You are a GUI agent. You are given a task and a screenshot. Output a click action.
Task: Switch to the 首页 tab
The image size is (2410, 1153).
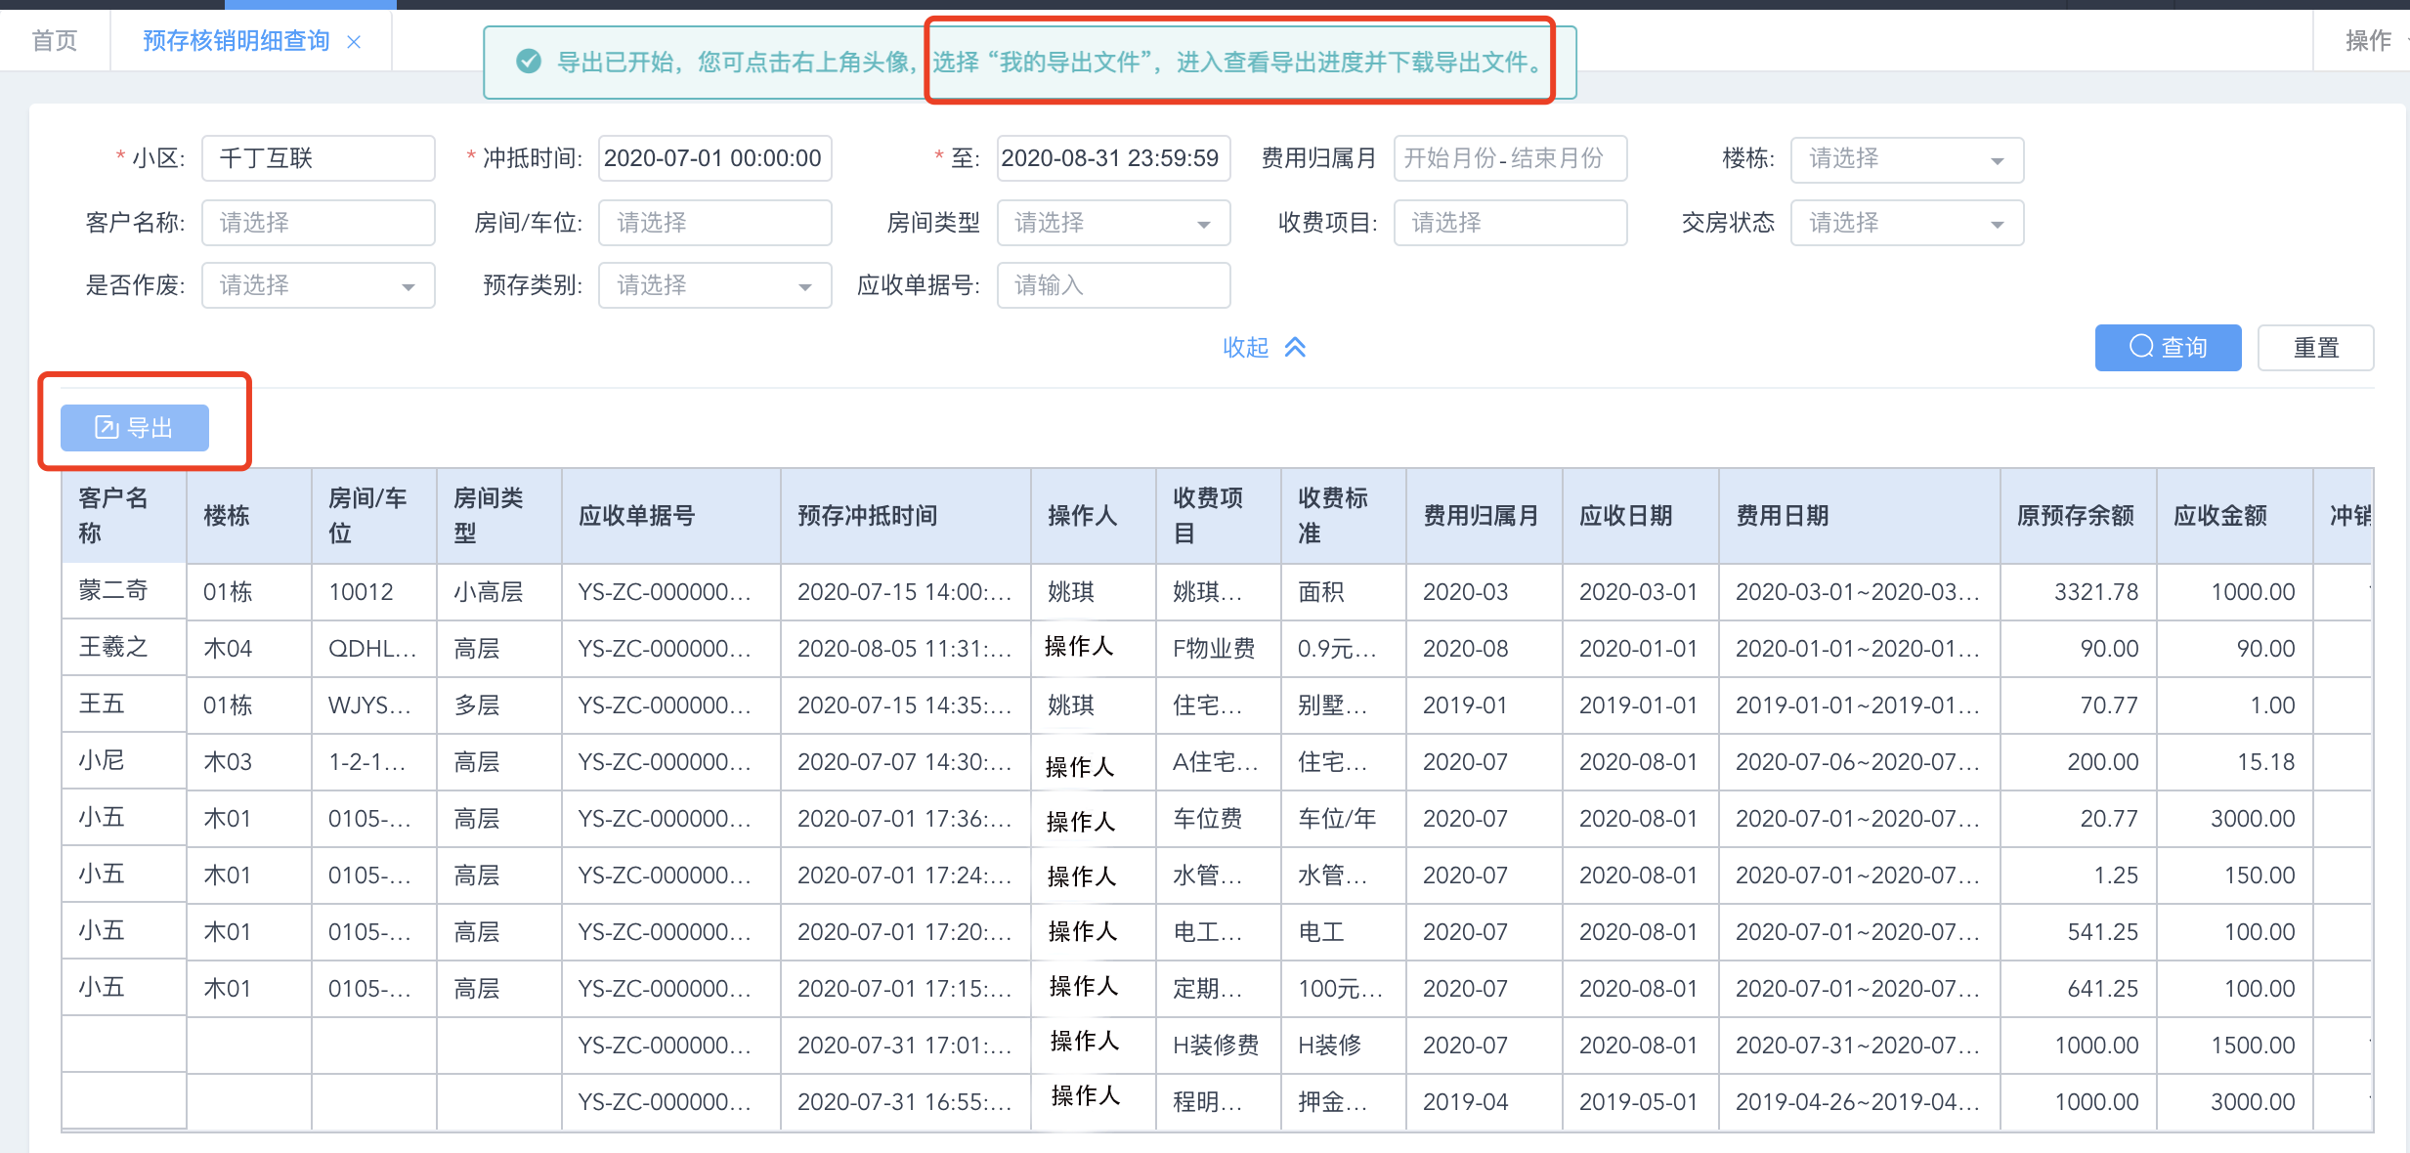pos(55,41)
